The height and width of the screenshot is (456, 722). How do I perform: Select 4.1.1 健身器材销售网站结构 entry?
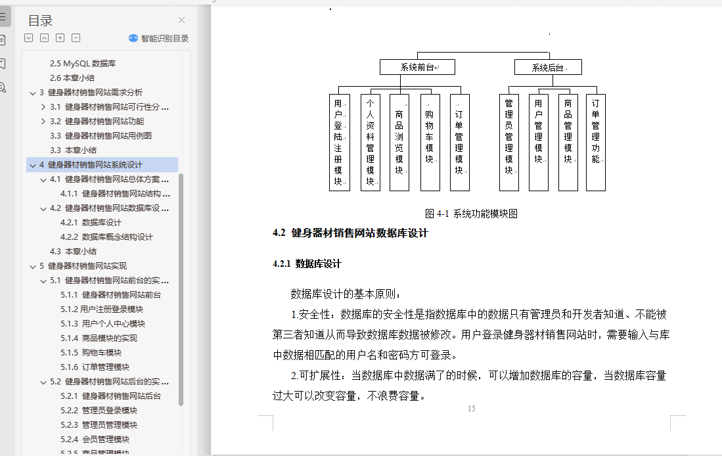pos(115,193)
